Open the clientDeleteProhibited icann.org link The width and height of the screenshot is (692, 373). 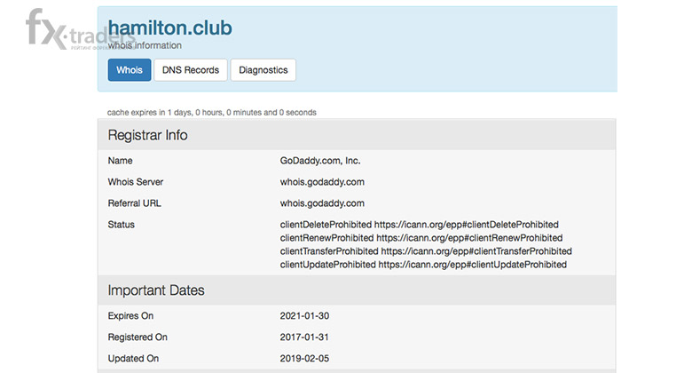pyautogui.click(x=467, y=225)
